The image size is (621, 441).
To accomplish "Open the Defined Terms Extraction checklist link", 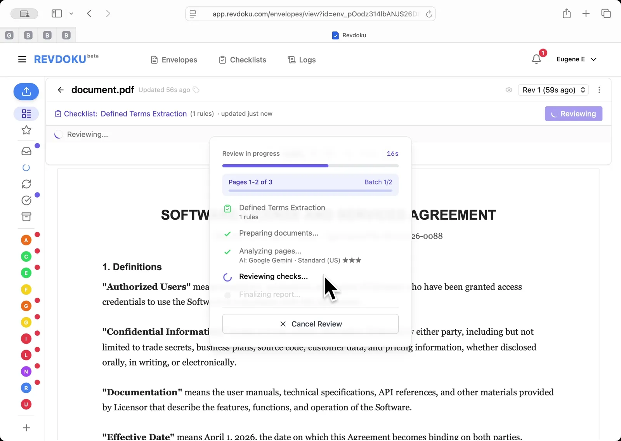I will point(143,114).
